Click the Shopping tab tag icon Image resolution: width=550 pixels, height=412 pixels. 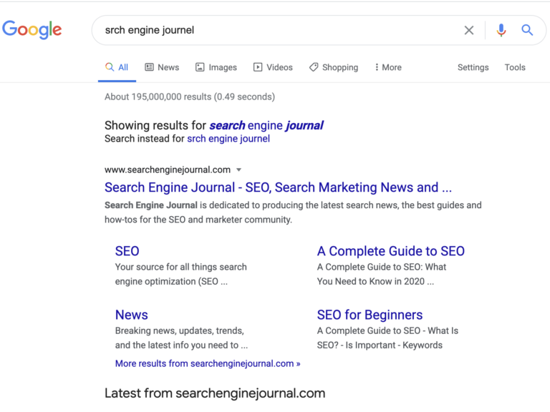click(x=314, y=67)
